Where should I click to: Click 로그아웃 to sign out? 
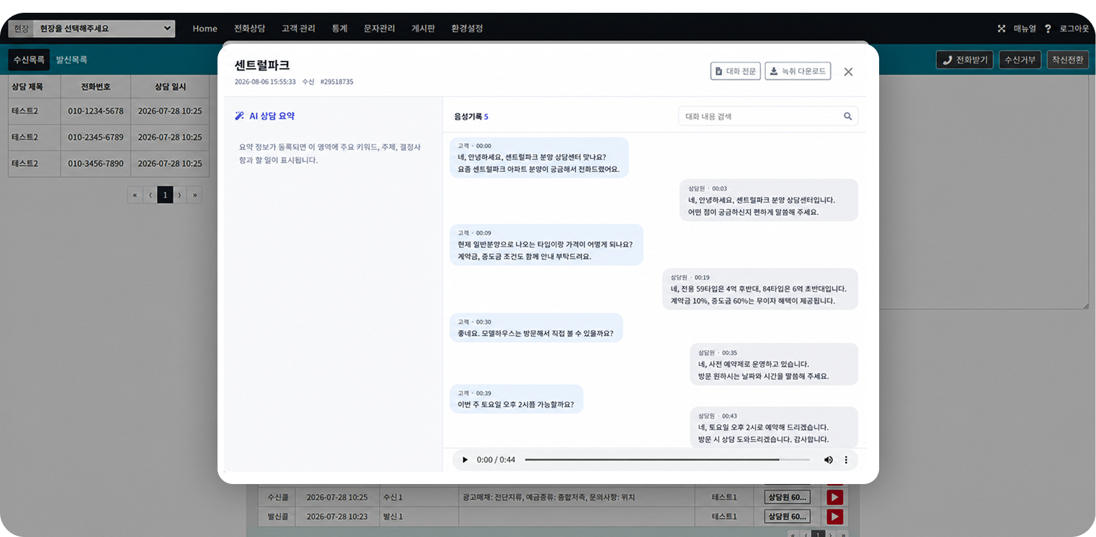(x=1074, y=29)
